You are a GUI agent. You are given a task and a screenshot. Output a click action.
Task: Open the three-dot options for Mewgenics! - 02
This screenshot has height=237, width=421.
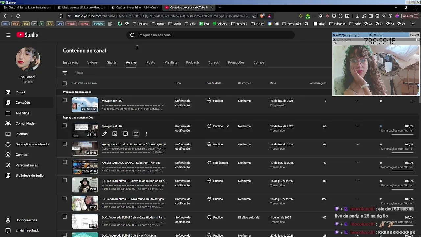pyautogui.click(x=146, y=134)
